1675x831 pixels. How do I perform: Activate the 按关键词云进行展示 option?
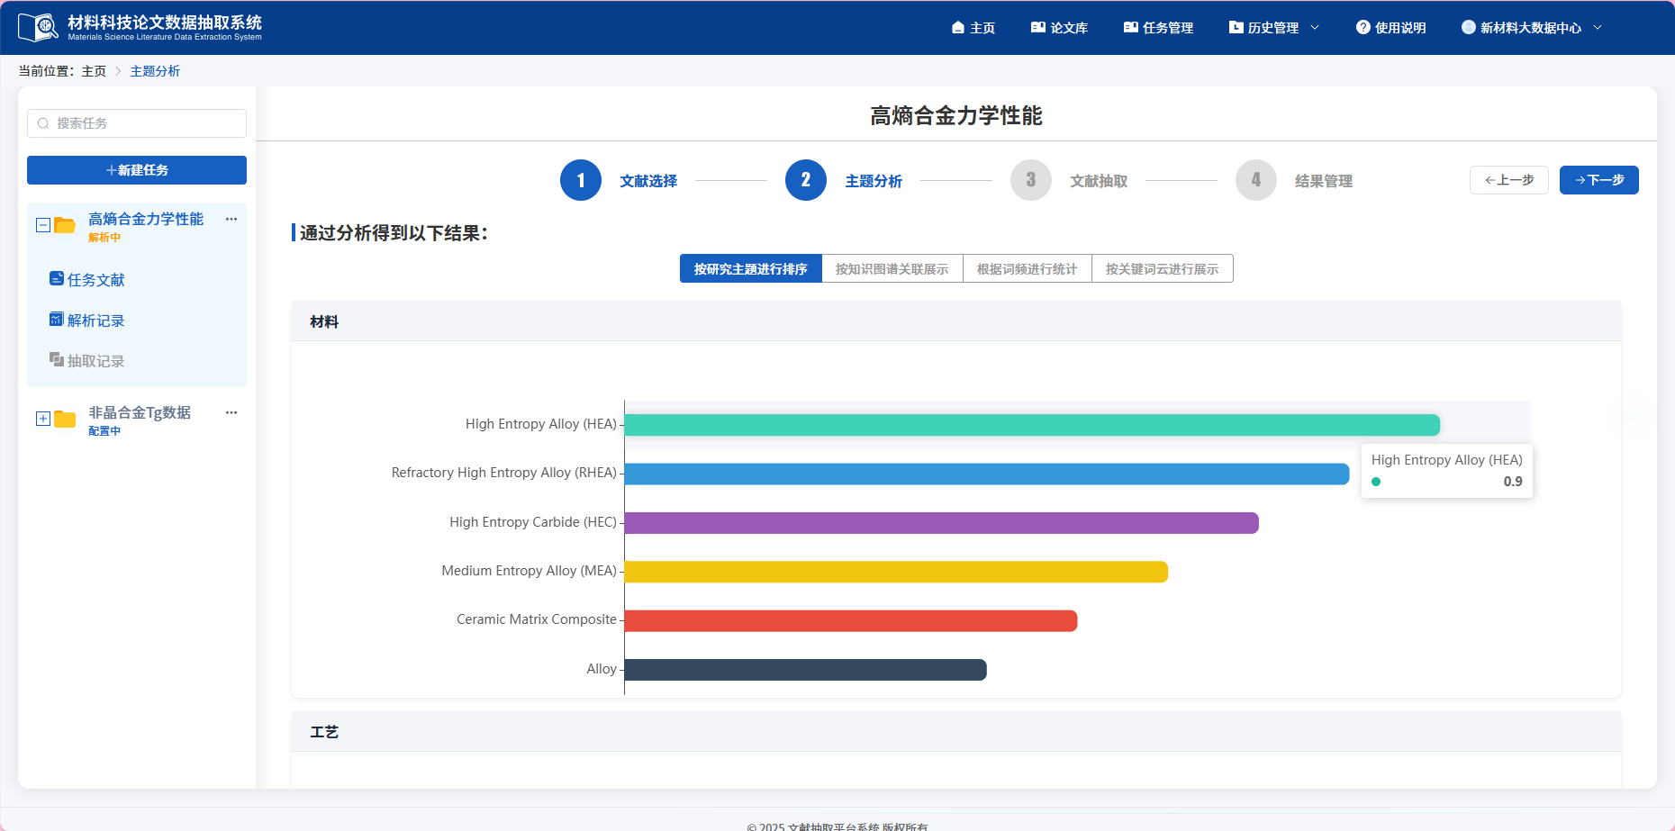[x=1162, y=267]
